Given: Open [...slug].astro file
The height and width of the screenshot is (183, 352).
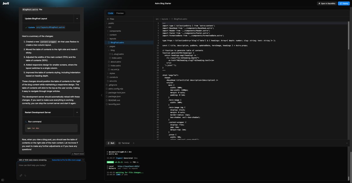Looking at the screenshot, I should (129, 54).
